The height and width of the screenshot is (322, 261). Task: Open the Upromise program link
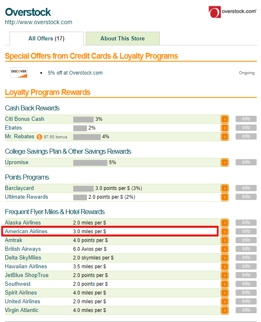[17, 162]
